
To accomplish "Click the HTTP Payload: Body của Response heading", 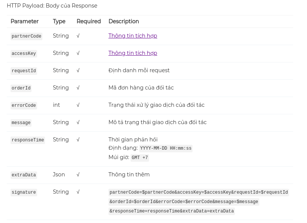I will (x=52, y=6).
